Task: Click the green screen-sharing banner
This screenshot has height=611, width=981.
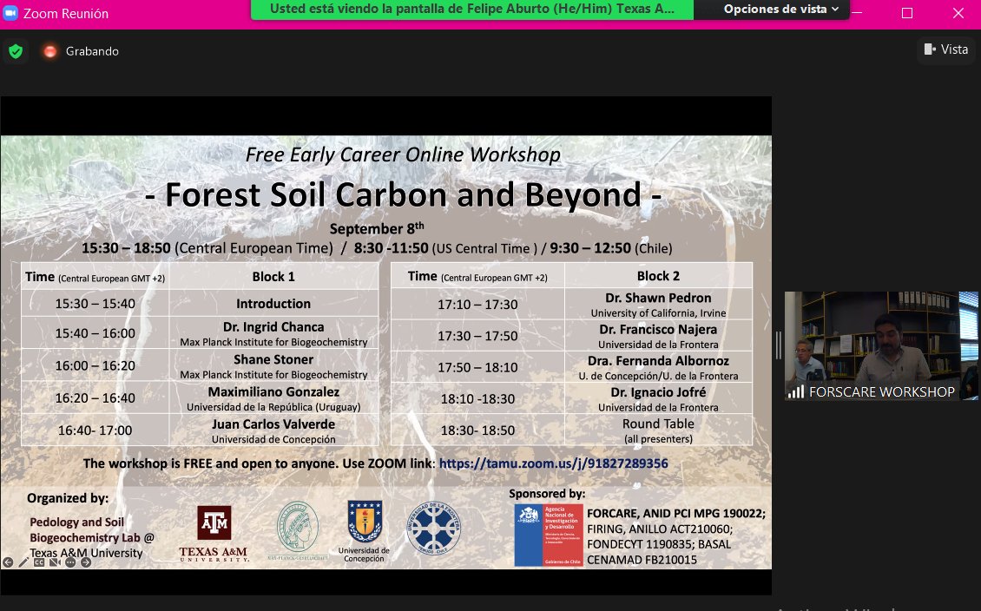Action: point(471,10)
